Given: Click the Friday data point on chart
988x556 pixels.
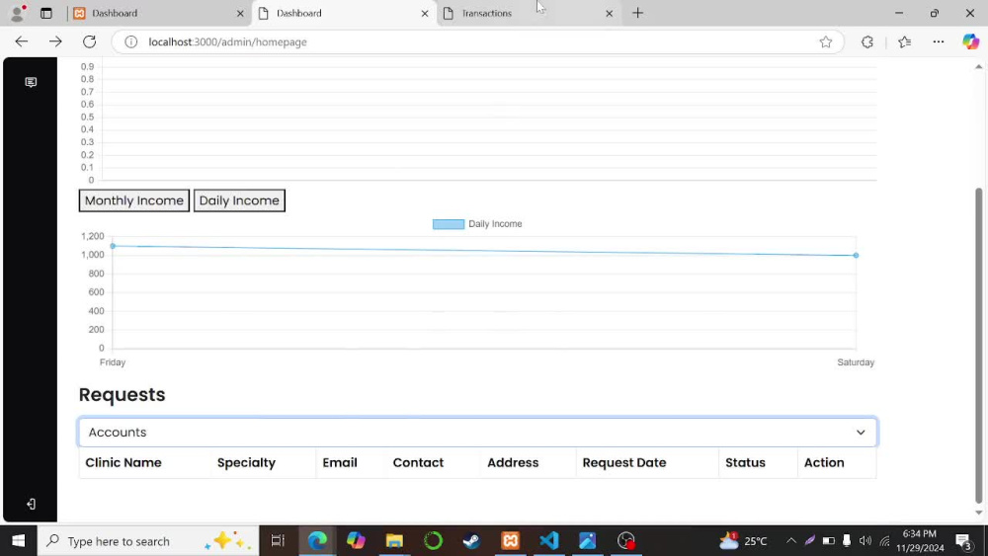Looking at the screenshot, I should click(113, 246).
